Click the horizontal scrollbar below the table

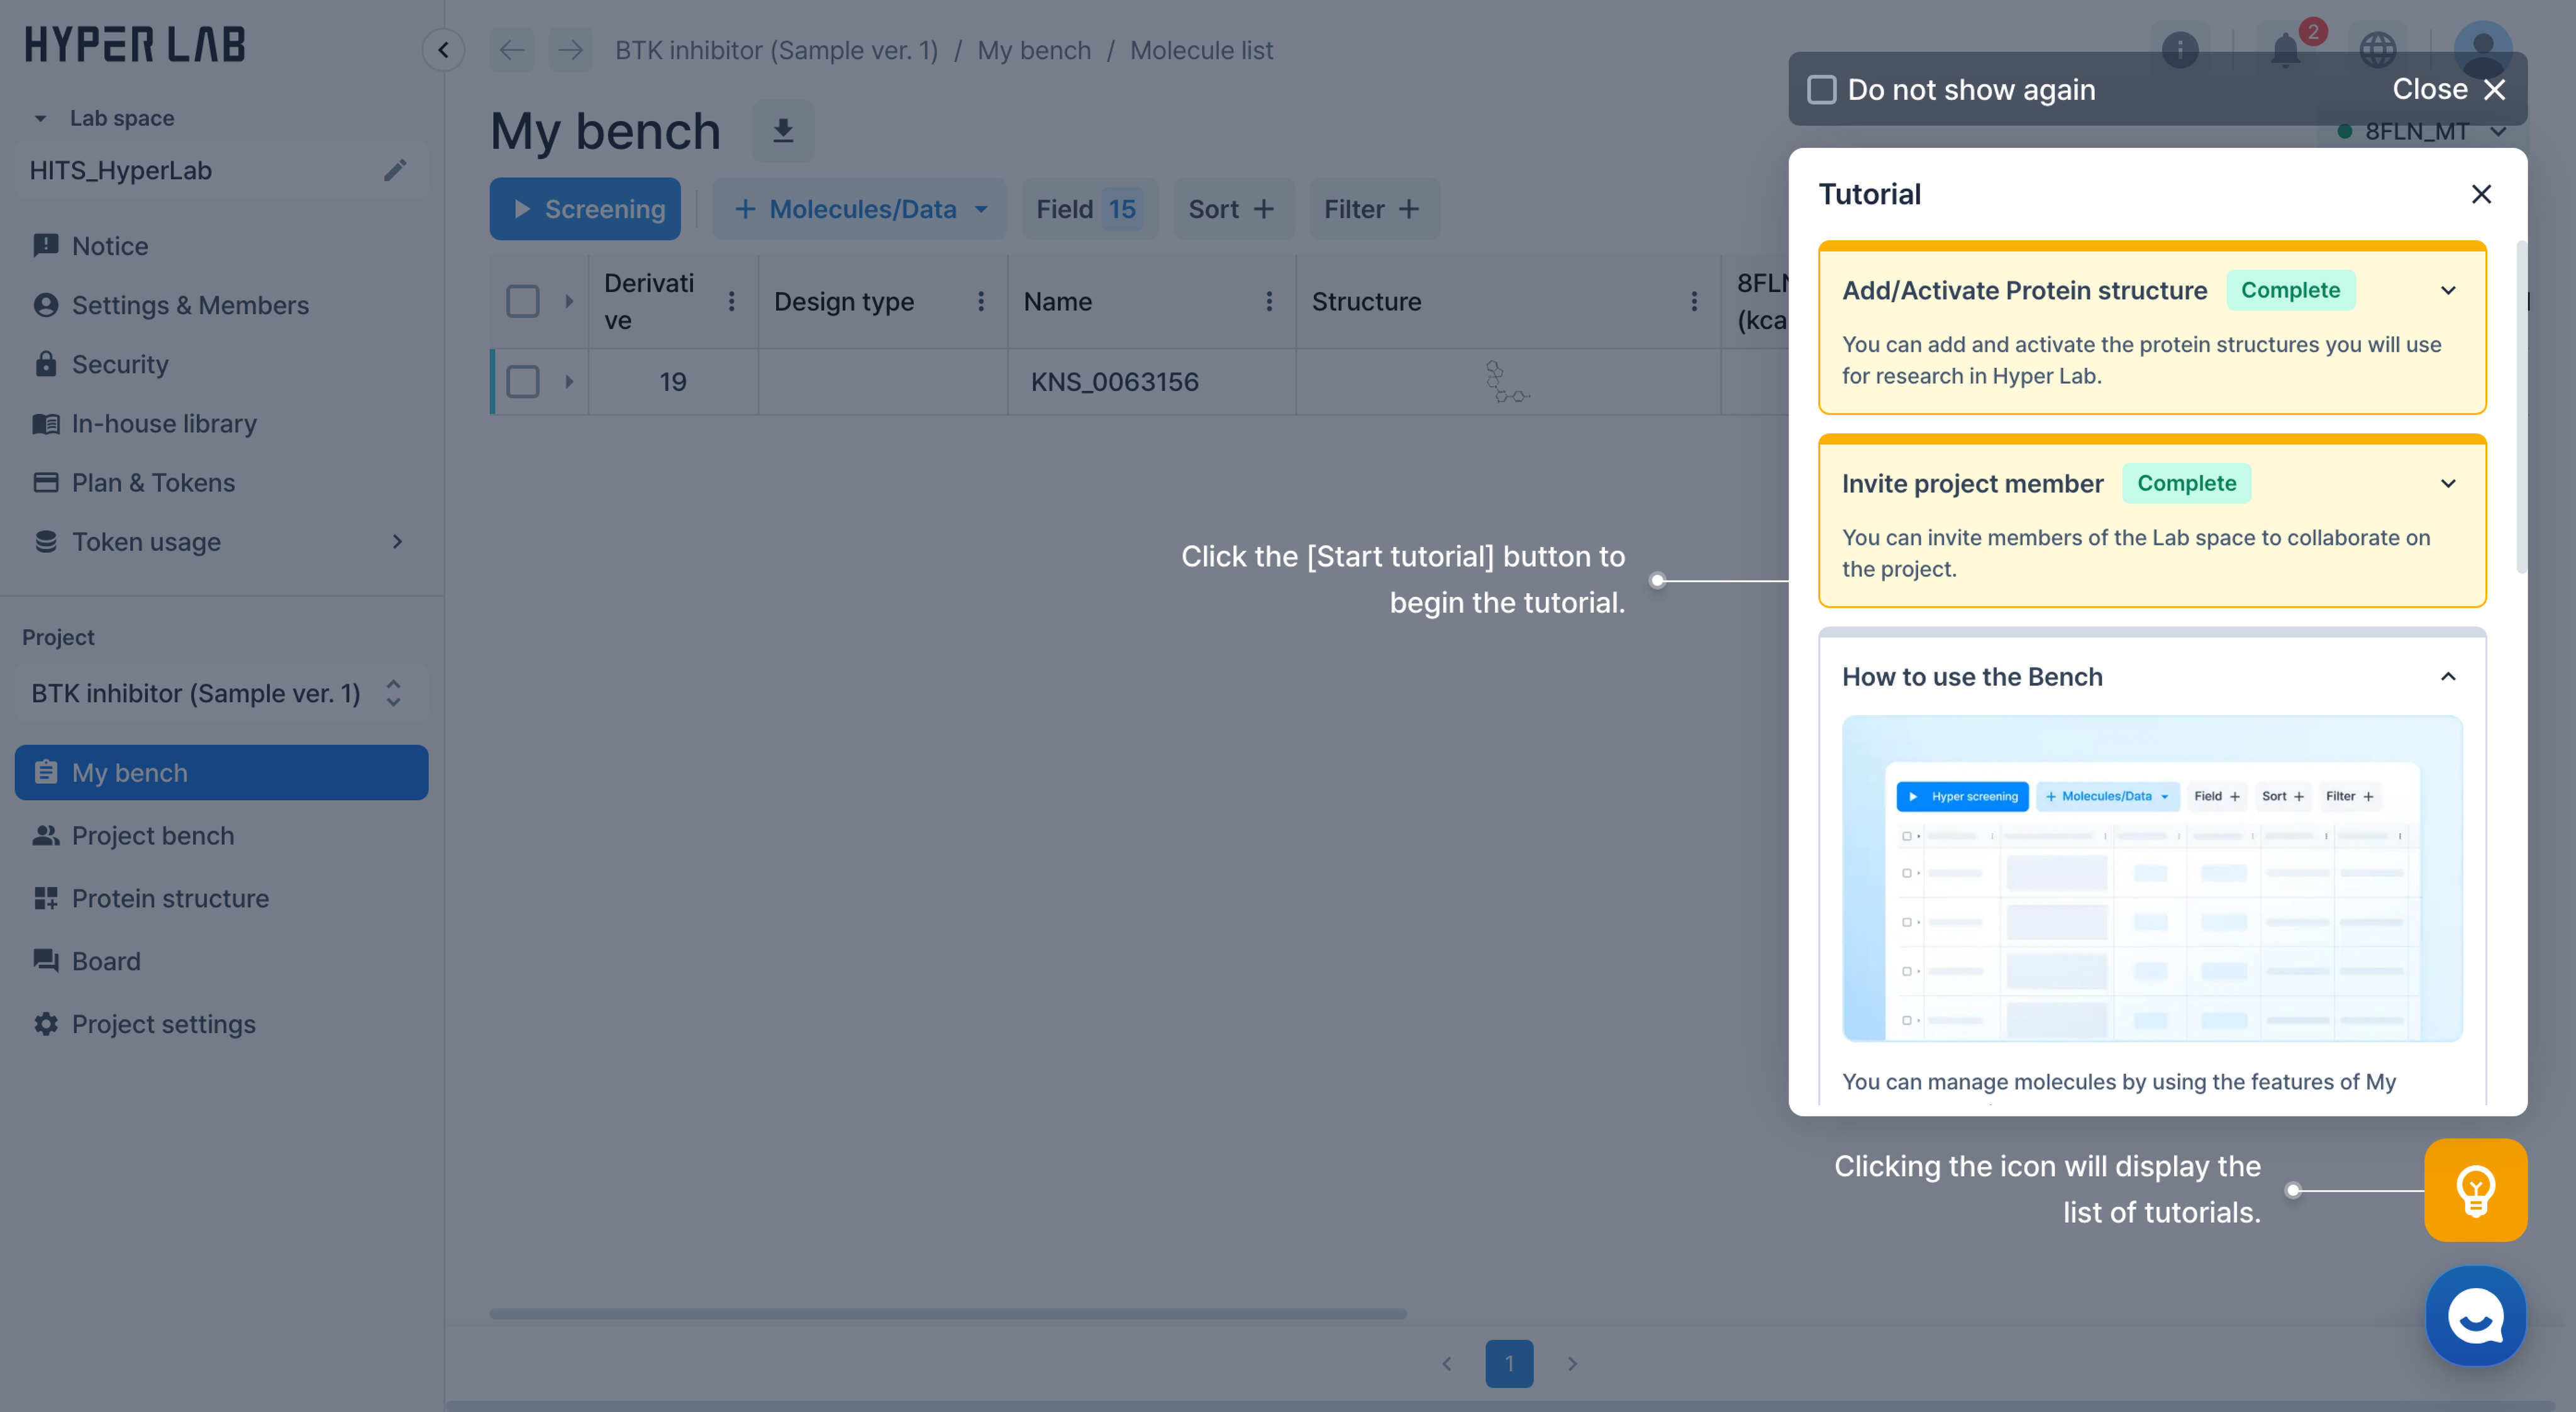(x=947, y=1313)
